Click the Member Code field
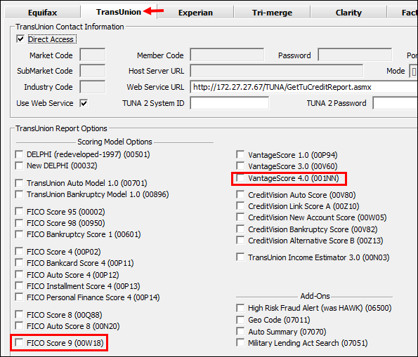This screenshot has height=357, width=418. pos(227,55)
